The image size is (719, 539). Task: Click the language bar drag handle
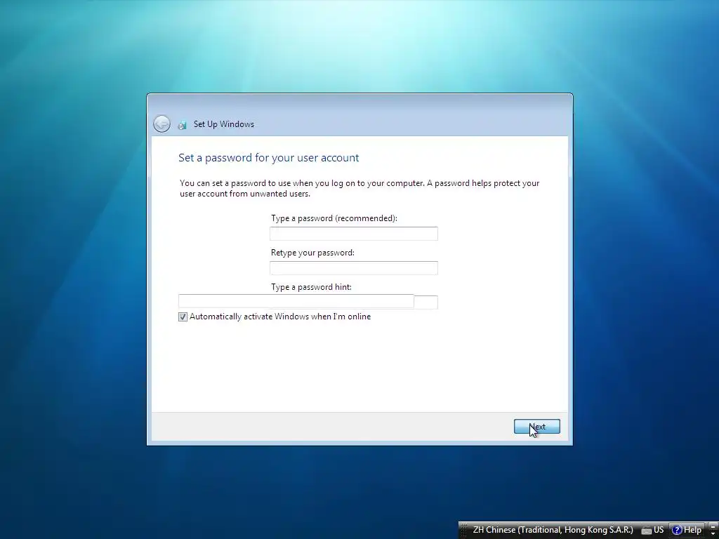[x=463, y=531]
